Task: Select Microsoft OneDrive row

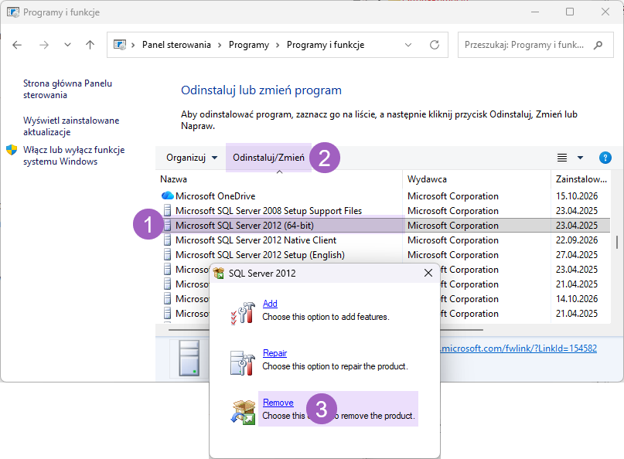Action: [384, 196]
